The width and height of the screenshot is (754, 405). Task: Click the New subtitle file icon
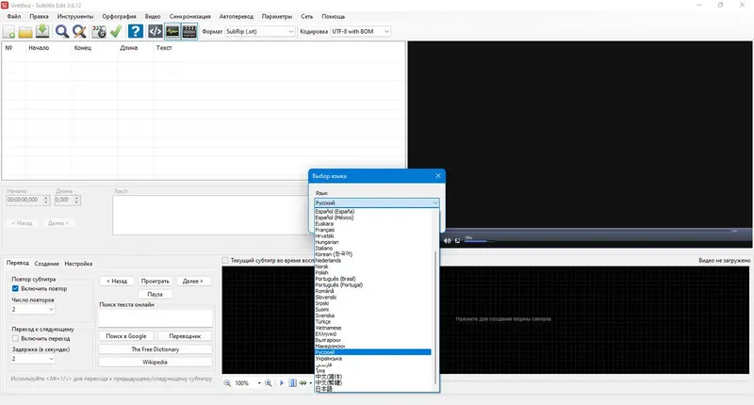[x=8, y=32]
